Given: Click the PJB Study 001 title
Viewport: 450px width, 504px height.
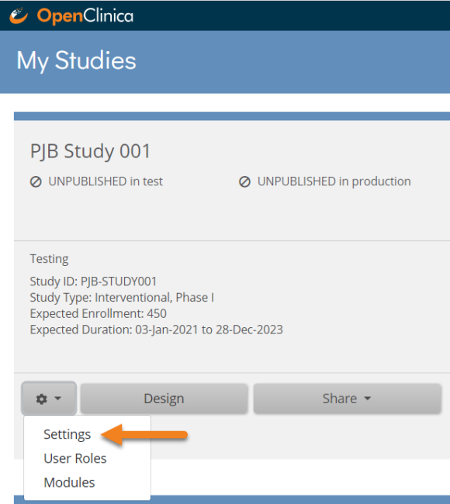Looking at the screenshot, I should [90, 151].
